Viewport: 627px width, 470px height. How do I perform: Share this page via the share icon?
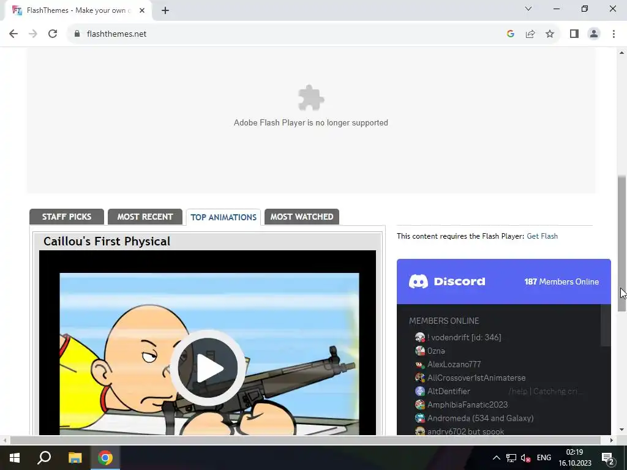pyautogui.click(x=530, y=34)
